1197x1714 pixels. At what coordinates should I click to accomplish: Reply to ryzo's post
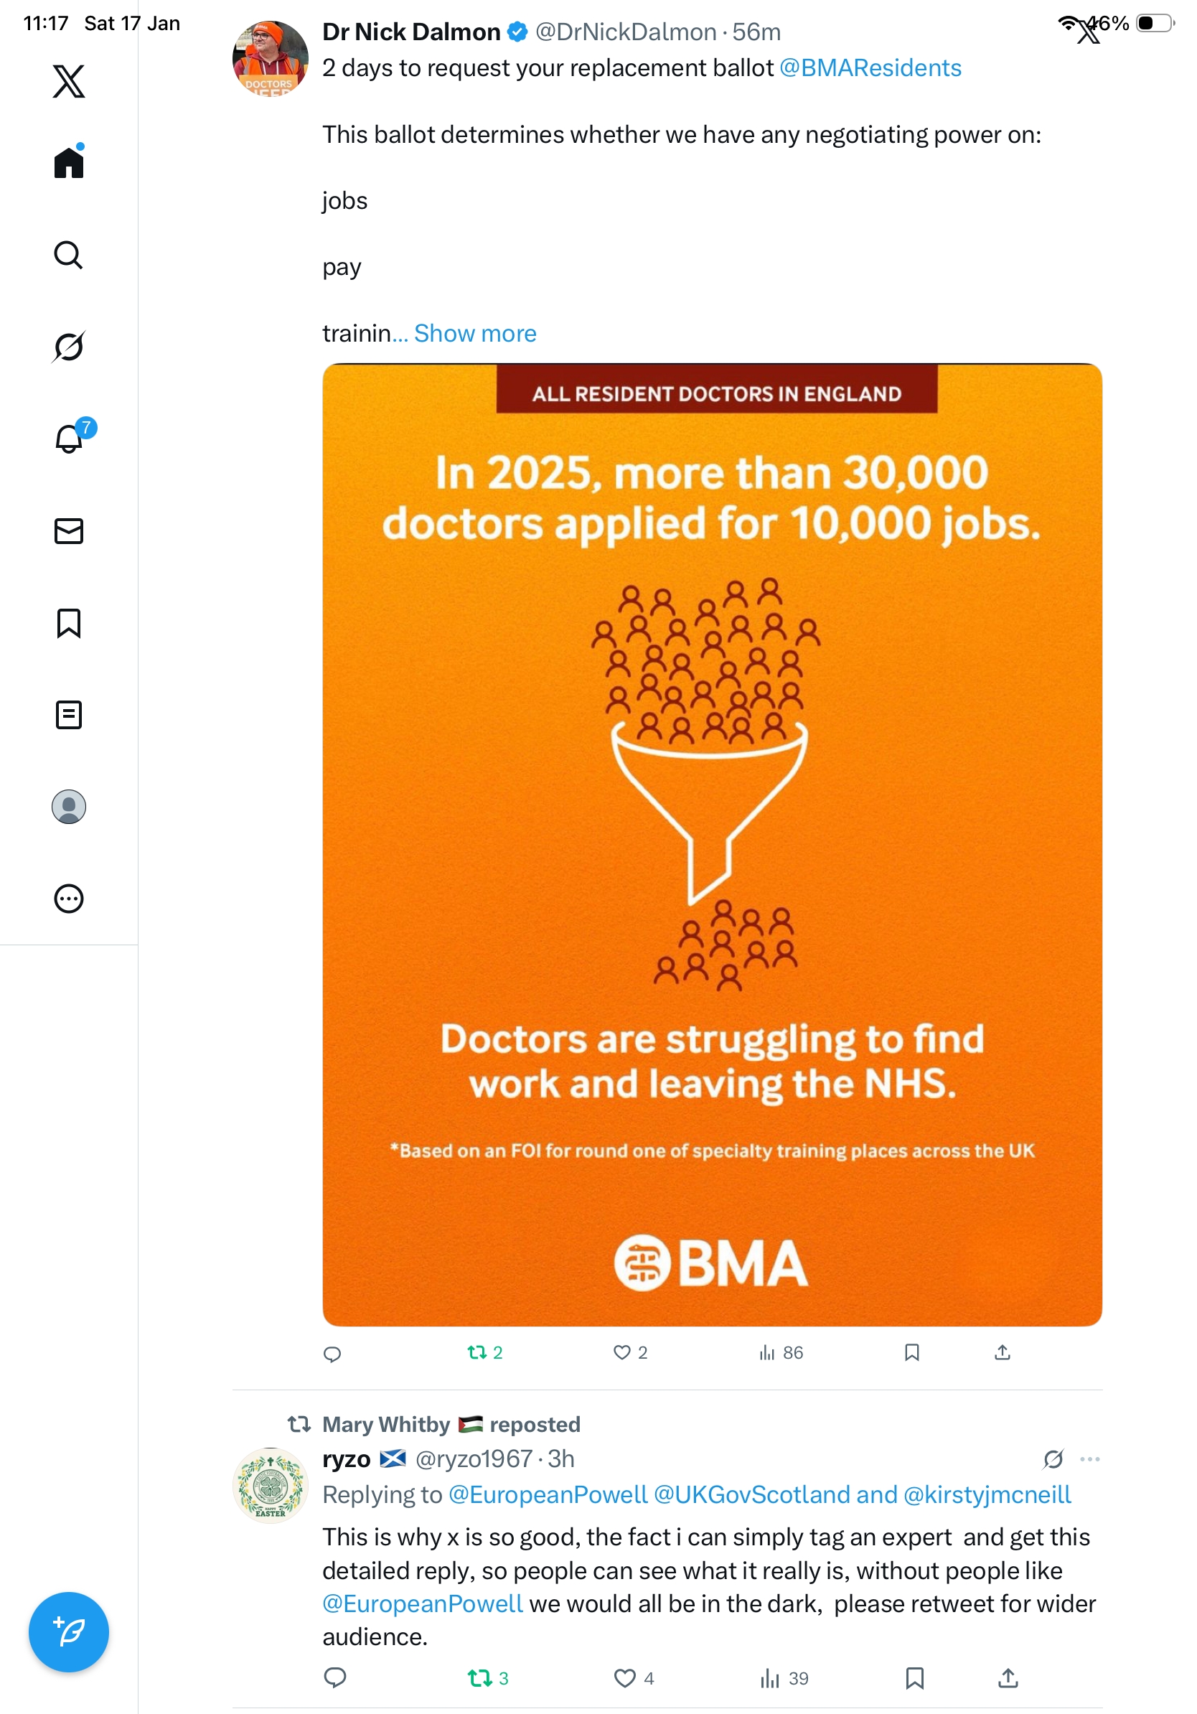pyautogui.click(x=335, y=1677)
